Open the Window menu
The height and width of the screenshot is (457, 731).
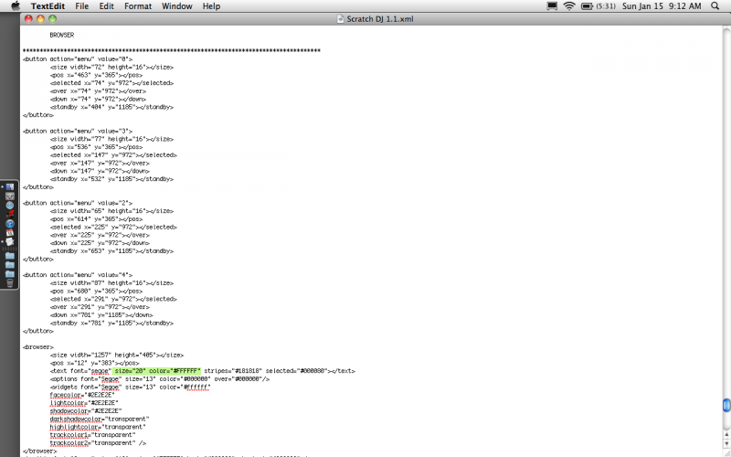177,6
